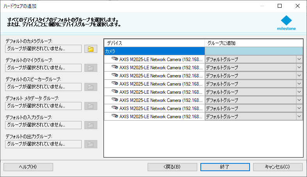Click the デフォルト メタデータ グループ text field
This screenshot has width=307, height=177.
pos(43,106)
